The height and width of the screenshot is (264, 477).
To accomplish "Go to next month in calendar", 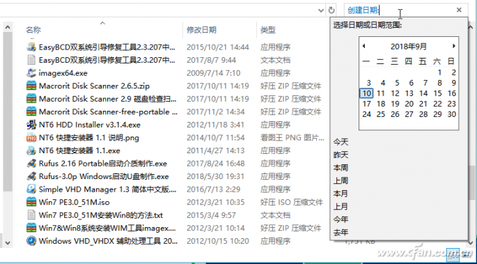I will 453,46.
